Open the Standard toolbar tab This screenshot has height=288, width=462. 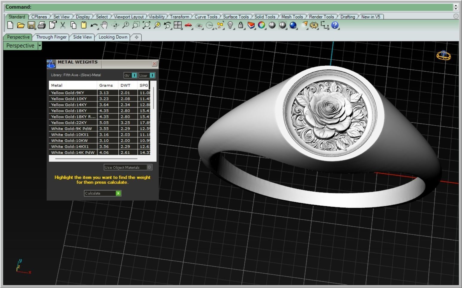click(17, 17)
